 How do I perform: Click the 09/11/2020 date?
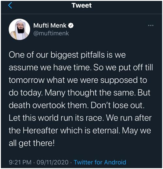(53, 162)
